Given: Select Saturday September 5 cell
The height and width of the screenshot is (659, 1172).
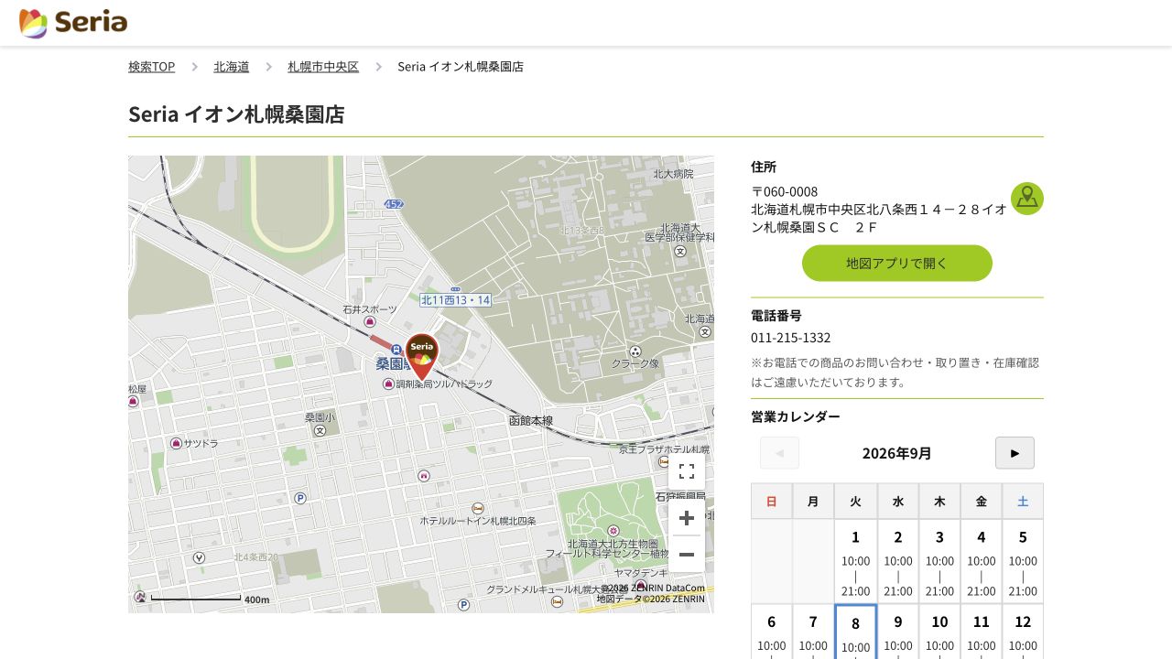Looking at the screenshot, I should click(1023, 562).
